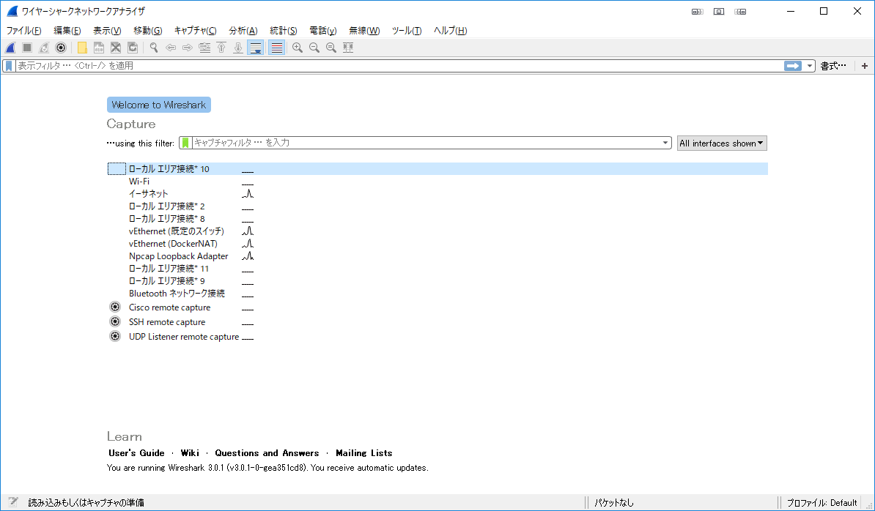Select ローカル エリア接続* 10 interface
This screenshot has height=511, width=875.
pyautogui.click(x=437, y=169)
